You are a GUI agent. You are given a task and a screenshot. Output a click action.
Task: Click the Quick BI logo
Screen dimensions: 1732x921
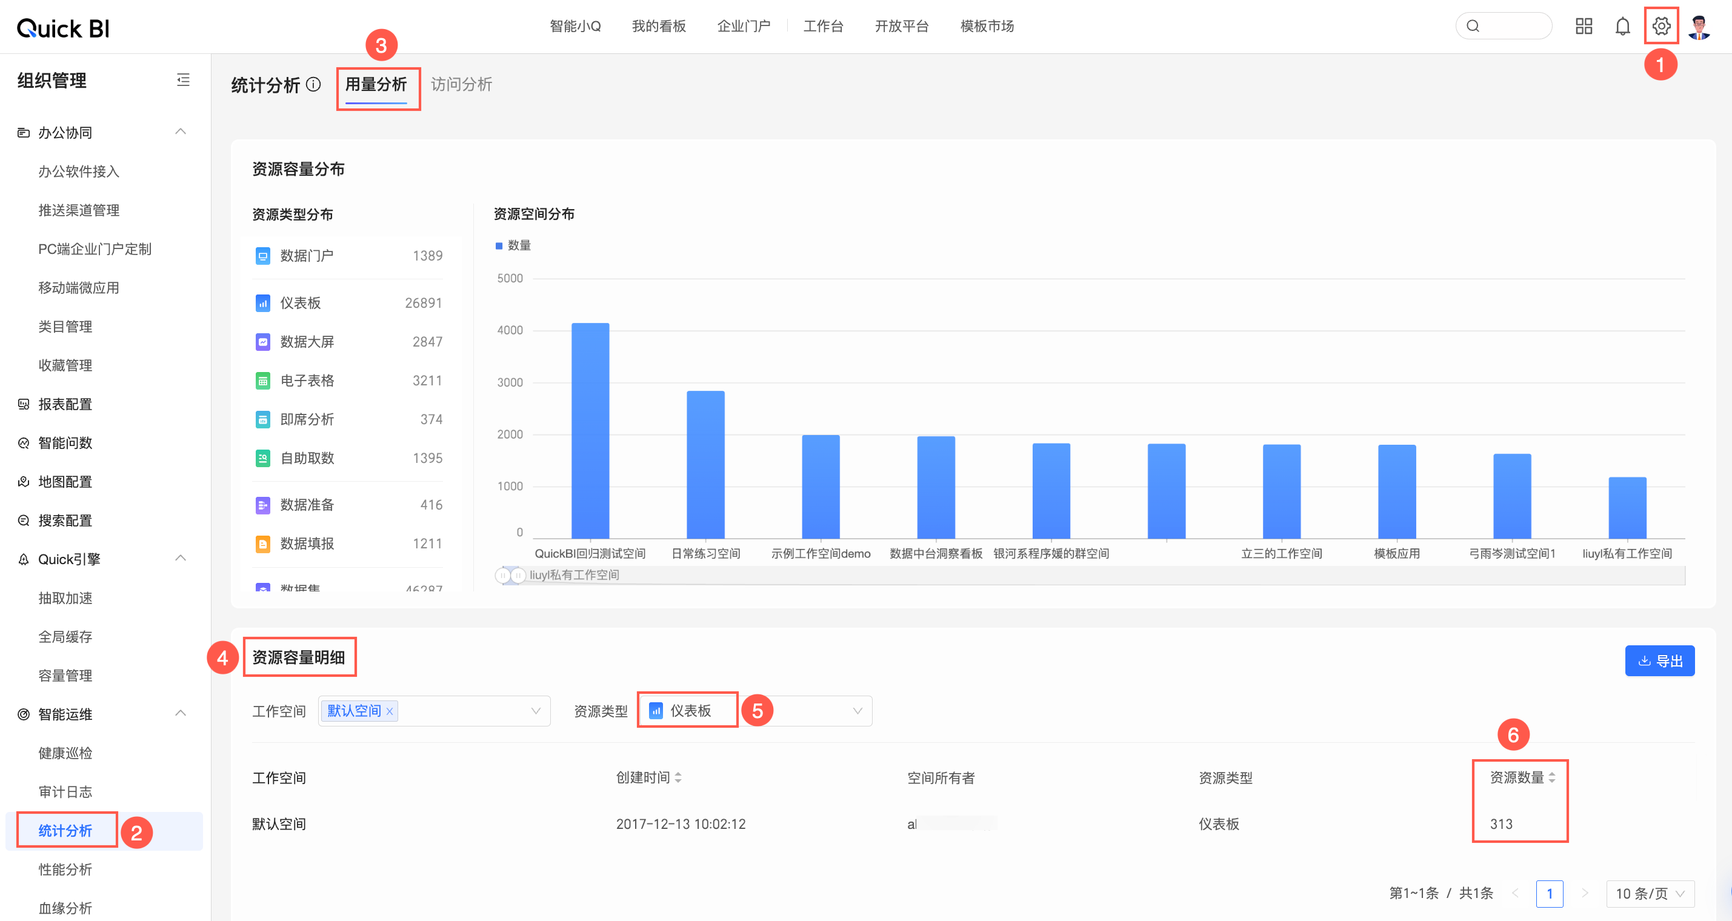(62, 27)
